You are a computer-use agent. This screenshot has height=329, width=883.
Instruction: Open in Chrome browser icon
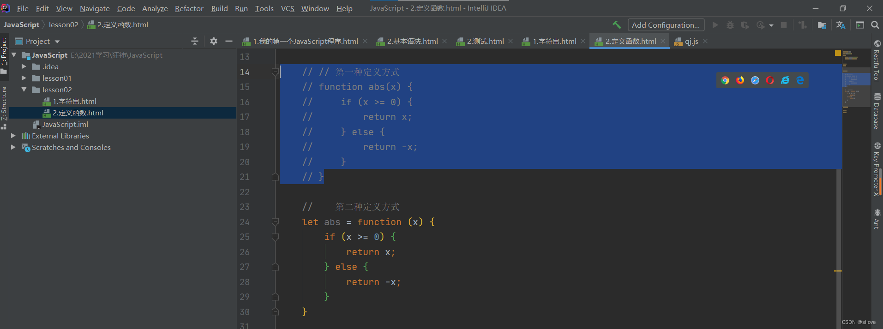[x=725, y=80]
